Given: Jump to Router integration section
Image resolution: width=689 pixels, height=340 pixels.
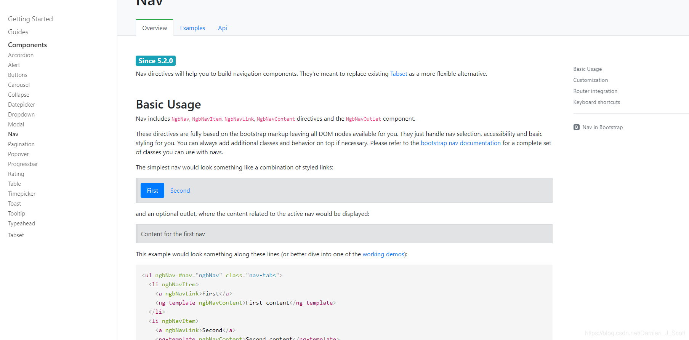Looking at the screenshot, I should [595, 91].
